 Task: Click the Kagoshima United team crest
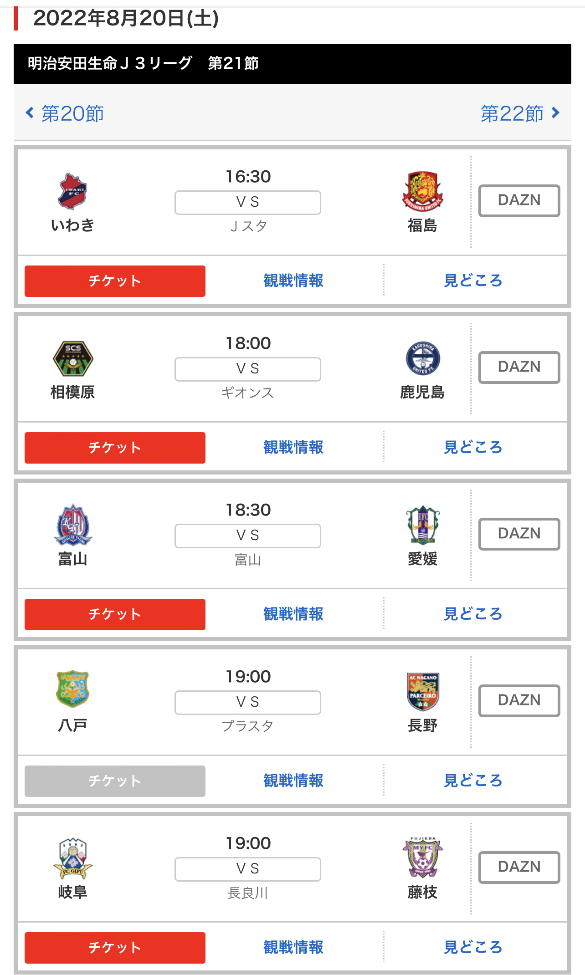coord(422,358)
